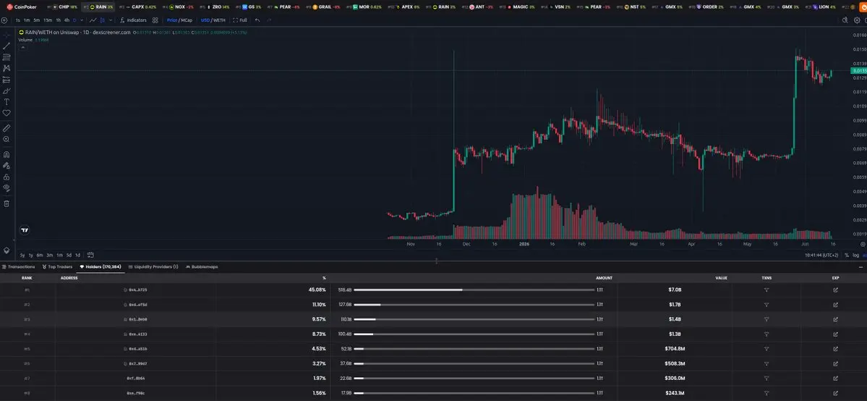Image resolution: width=867 pixels, height=401 pixels.
Task: Open Bubblemaps tab
Action: (202, 266)
